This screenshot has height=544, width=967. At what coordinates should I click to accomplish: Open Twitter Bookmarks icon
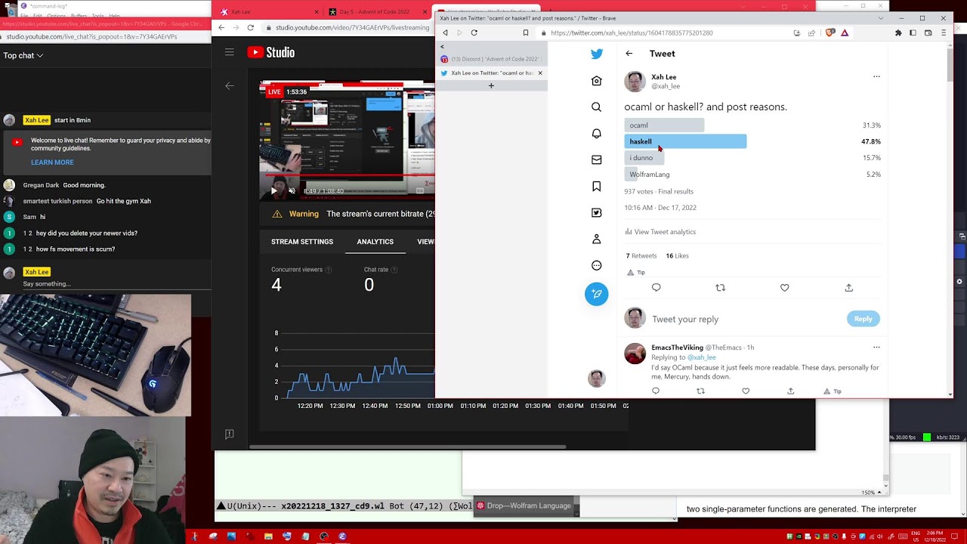(597, 186)
